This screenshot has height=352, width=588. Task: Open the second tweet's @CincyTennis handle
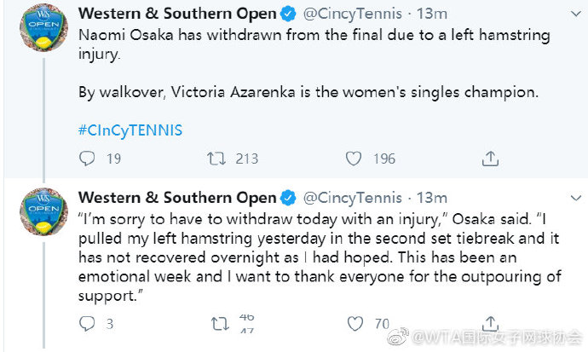point(353,198)
